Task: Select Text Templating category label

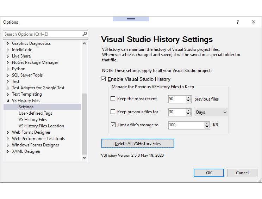Action: [x=27, y=94]
